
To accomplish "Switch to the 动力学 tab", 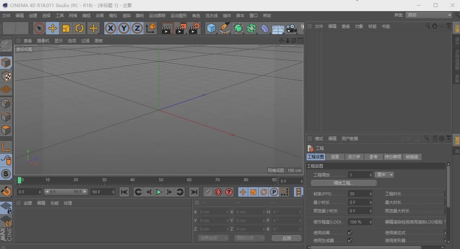I will (x=354, y=157).
